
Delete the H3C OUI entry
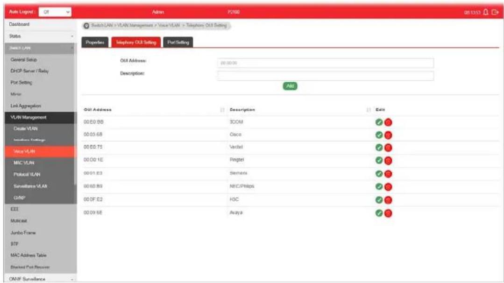click(388, 200)
